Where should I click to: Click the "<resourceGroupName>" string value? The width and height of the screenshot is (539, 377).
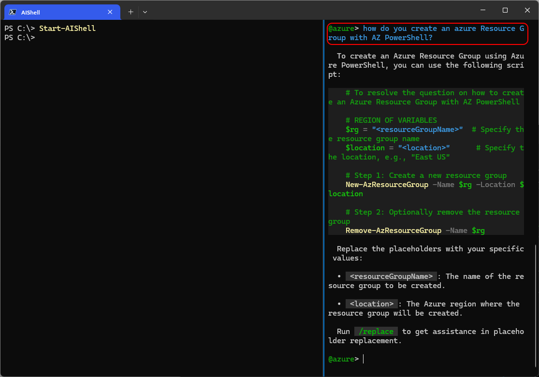[417, 130]
